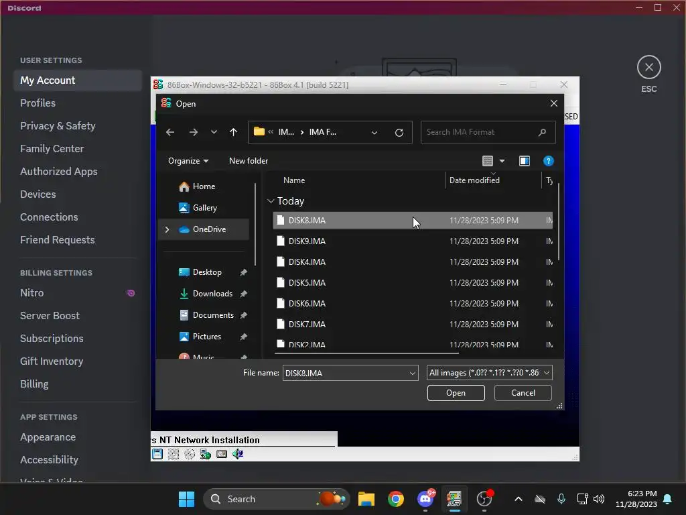
Task: Select the DISK7.IMA file
Action: pos(413,325)
